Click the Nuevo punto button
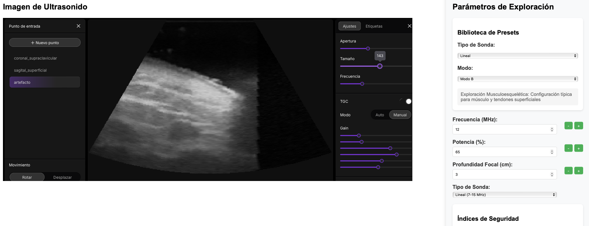This screenshot has height=226, width=589. tap(45, 43)
